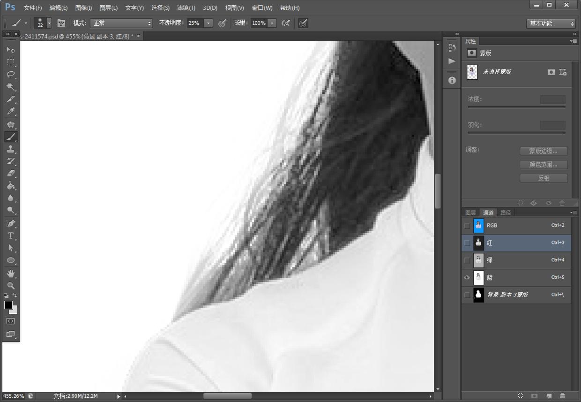Click the 反相 button
Image resolution: width=581 pixels, height=402 pixels.
tap(544, 178)
